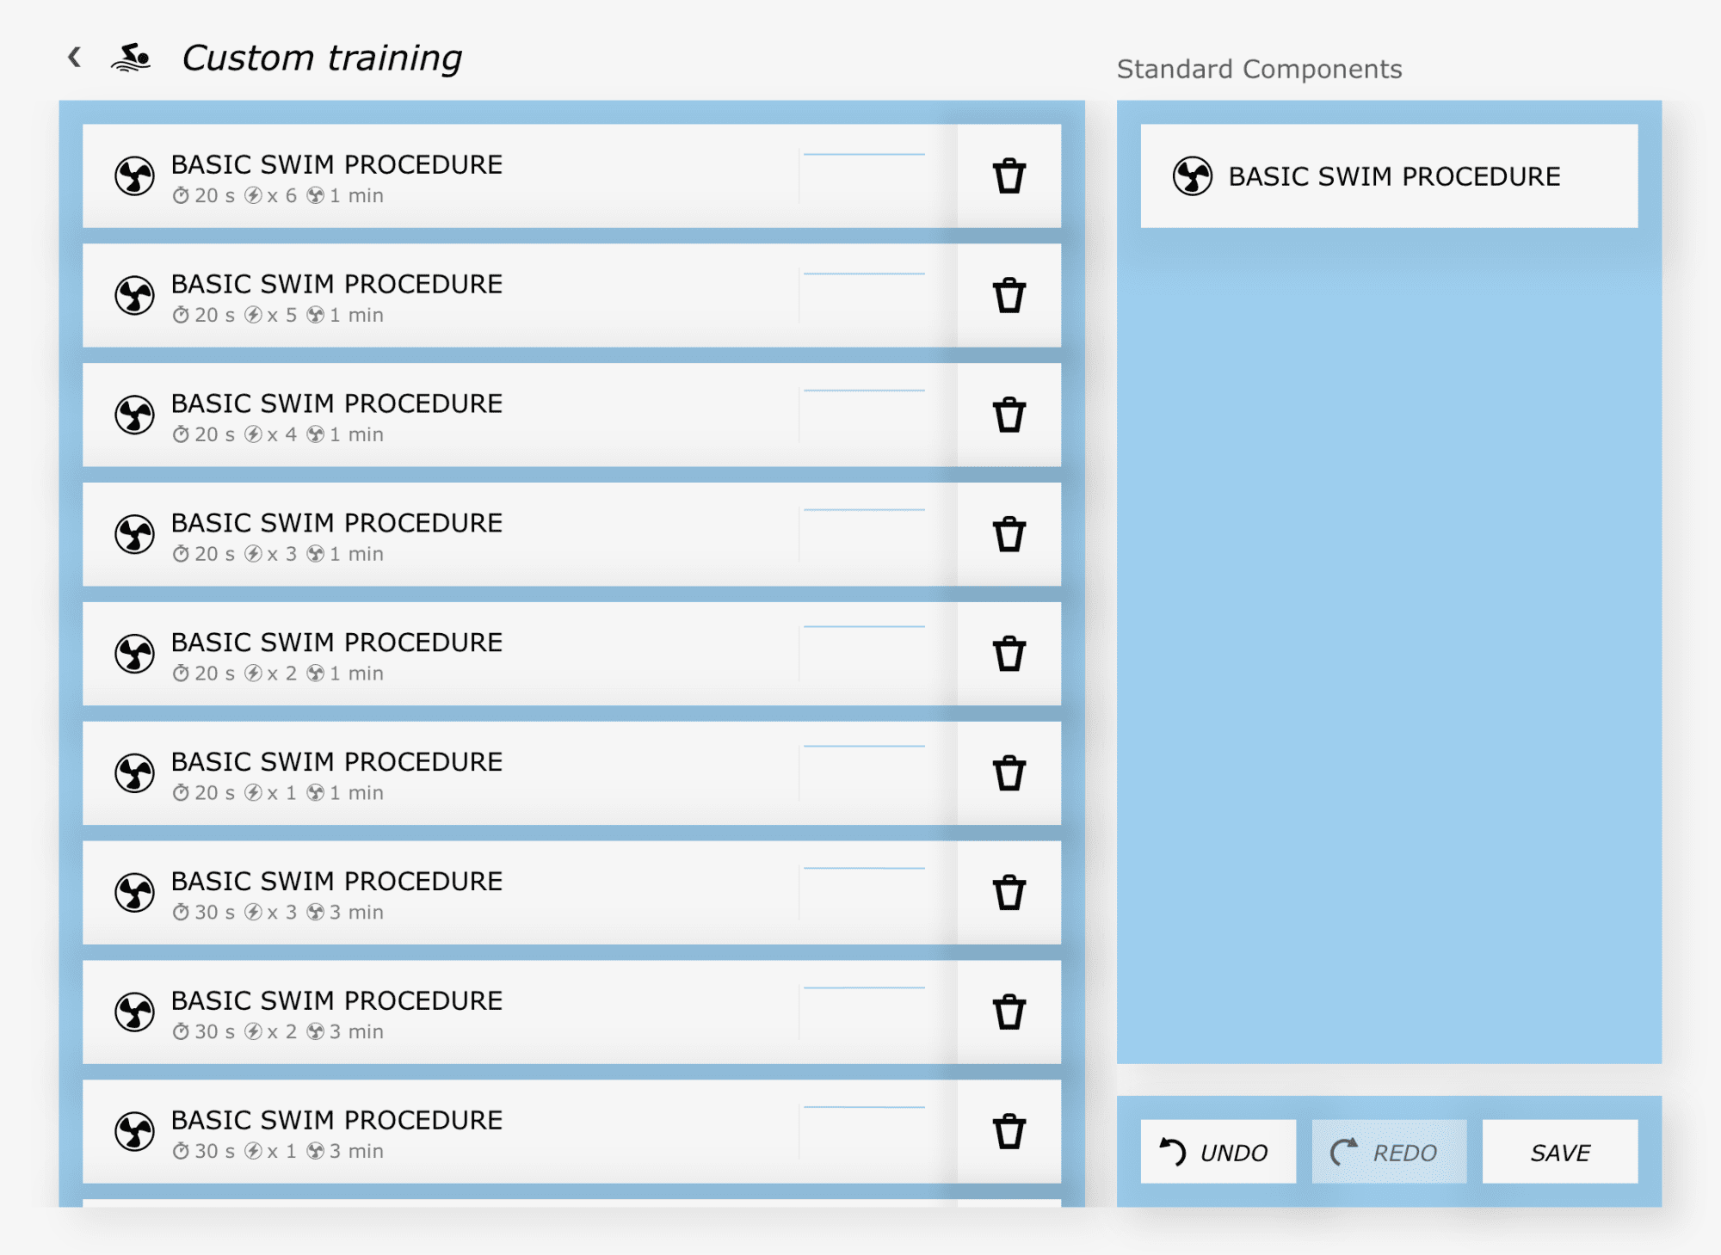Click the trash icon on the 20 s x 1 row
1721x1255 pixels.
[x=1008, y=772]
